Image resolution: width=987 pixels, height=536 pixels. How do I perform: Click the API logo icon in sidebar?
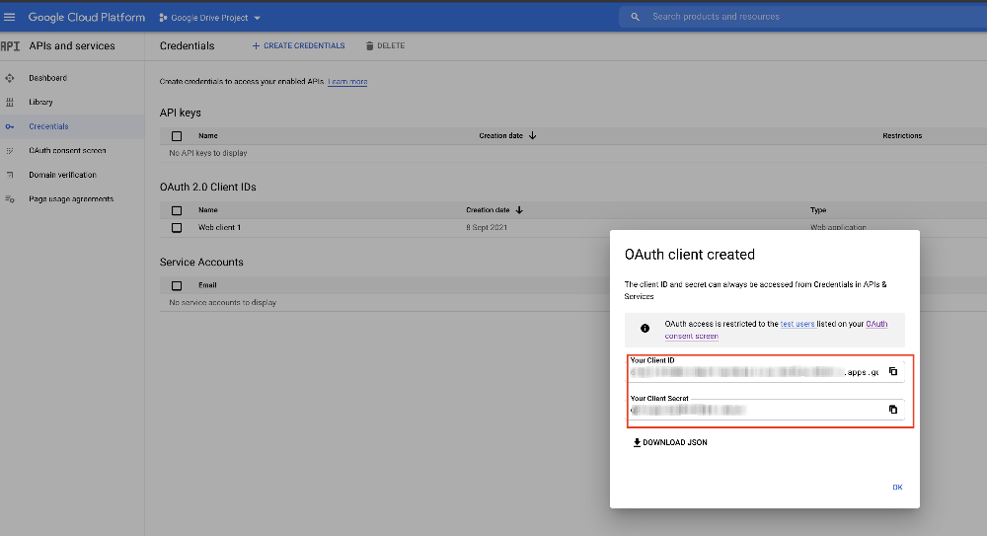click(10, 46)
